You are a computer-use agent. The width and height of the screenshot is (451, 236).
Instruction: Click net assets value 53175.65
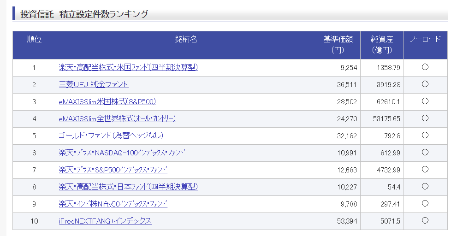pos(386,119)
